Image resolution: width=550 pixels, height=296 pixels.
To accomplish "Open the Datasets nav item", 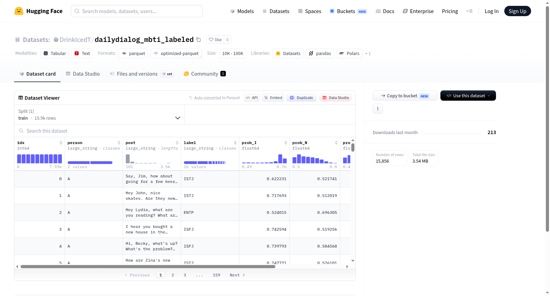I will coord(276,11).
